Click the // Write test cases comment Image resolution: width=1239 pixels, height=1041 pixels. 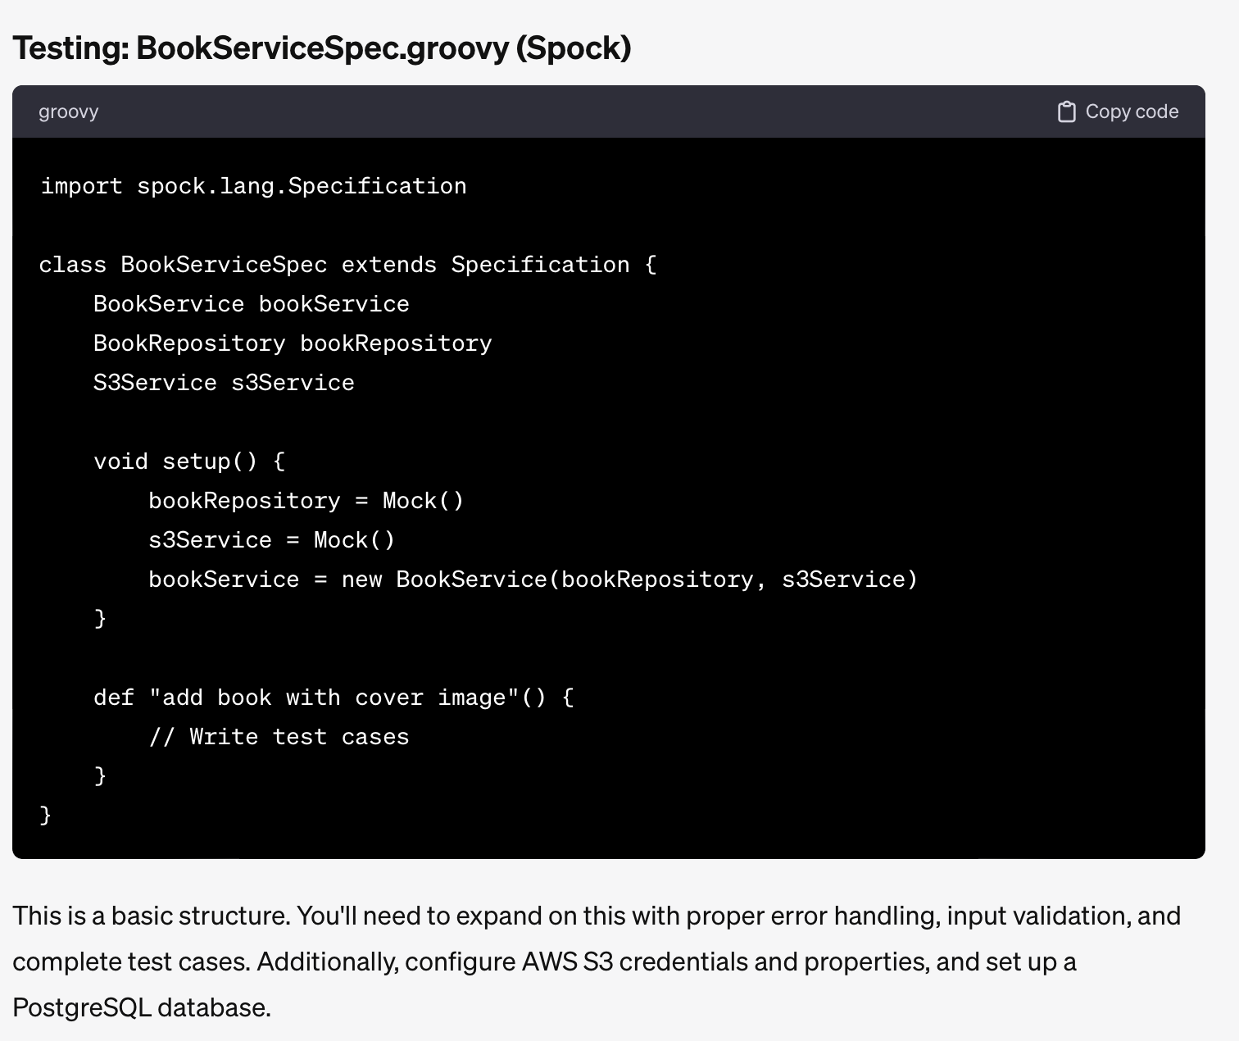click(279, 737)
